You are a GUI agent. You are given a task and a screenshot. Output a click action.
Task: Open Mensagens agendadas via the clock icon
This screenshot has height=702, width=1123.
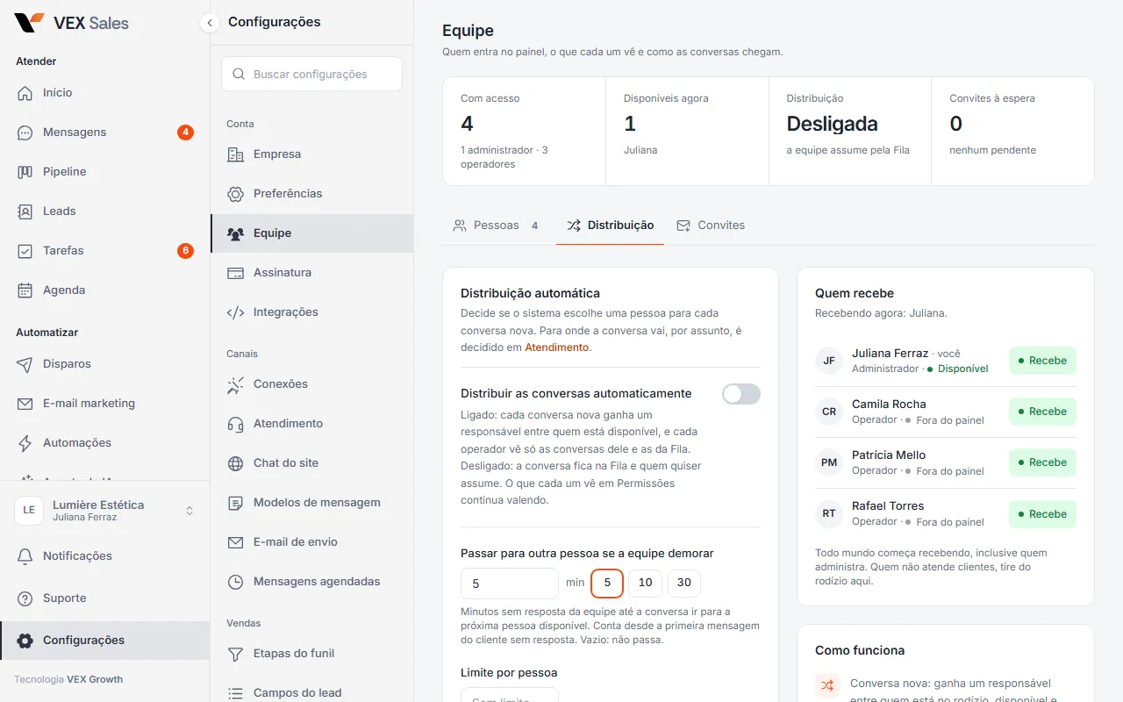[x=235, y=582]
